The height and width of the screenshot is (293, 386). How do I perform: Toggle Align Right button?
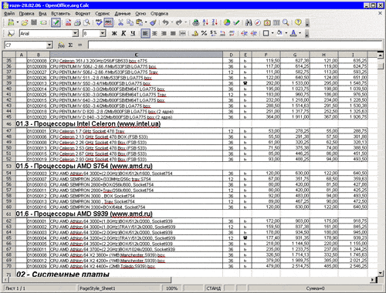click(x=164, y=33)
